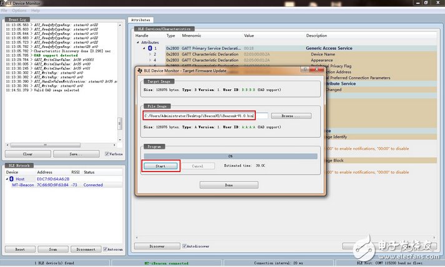Select the Host device name
Viewport: 445px width, 267px height.
point(20,179)
